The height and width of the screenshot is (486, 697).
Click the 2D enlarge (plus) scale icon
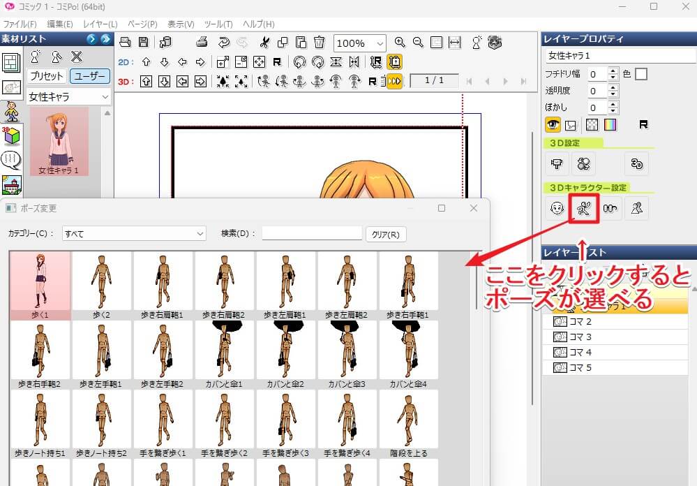(223, 62)
